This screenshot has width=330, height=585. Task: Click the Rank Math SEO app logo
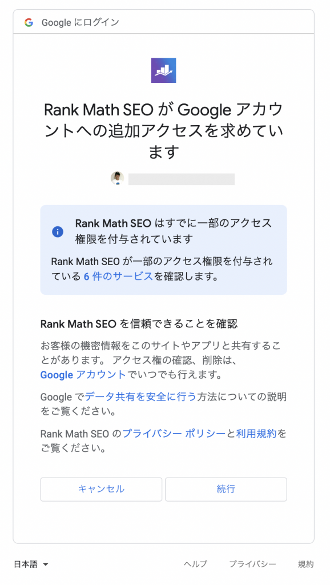[163, 70]
